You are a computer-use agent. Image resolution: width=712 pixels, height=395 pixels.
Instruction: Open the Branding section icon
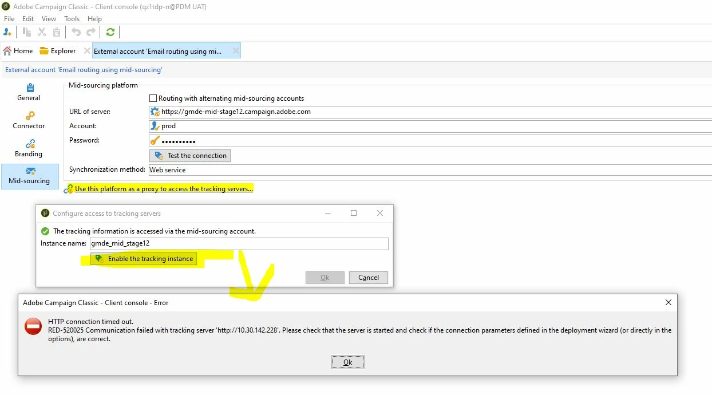point(30,144)
